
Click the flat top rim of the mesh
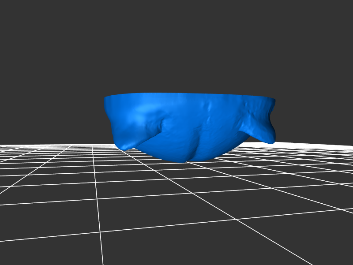coord(190,96)
